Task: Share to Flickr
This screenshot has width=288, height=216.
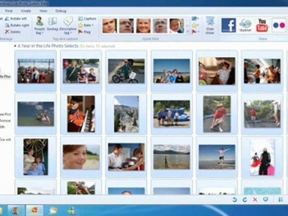Action: coord(279,25)
